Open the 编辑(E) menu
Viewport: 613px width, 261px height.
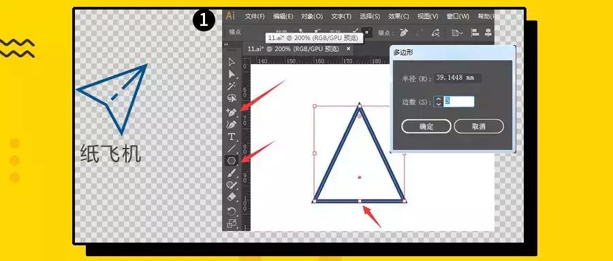coord(283,16)
